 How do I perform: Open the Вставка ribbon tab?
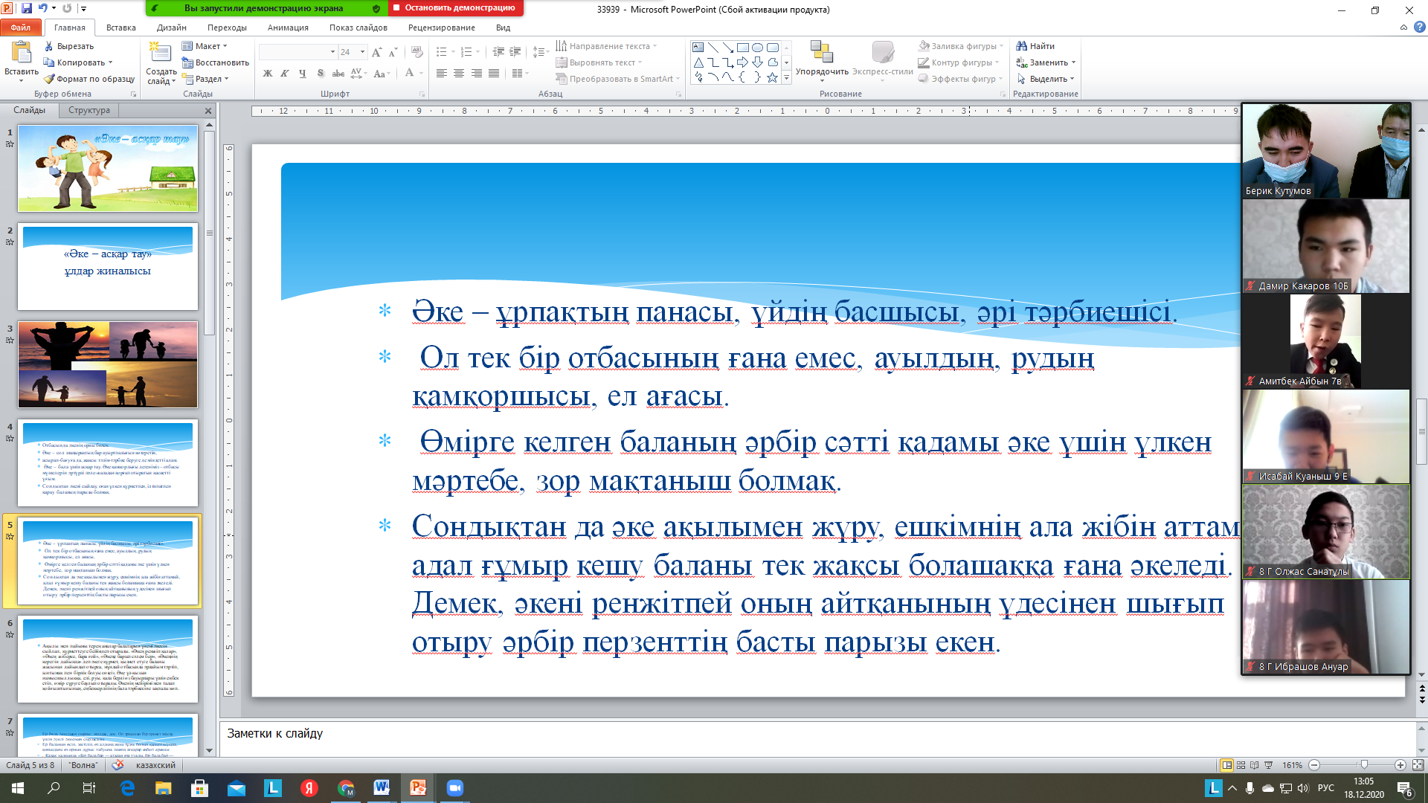coord(120,28)
